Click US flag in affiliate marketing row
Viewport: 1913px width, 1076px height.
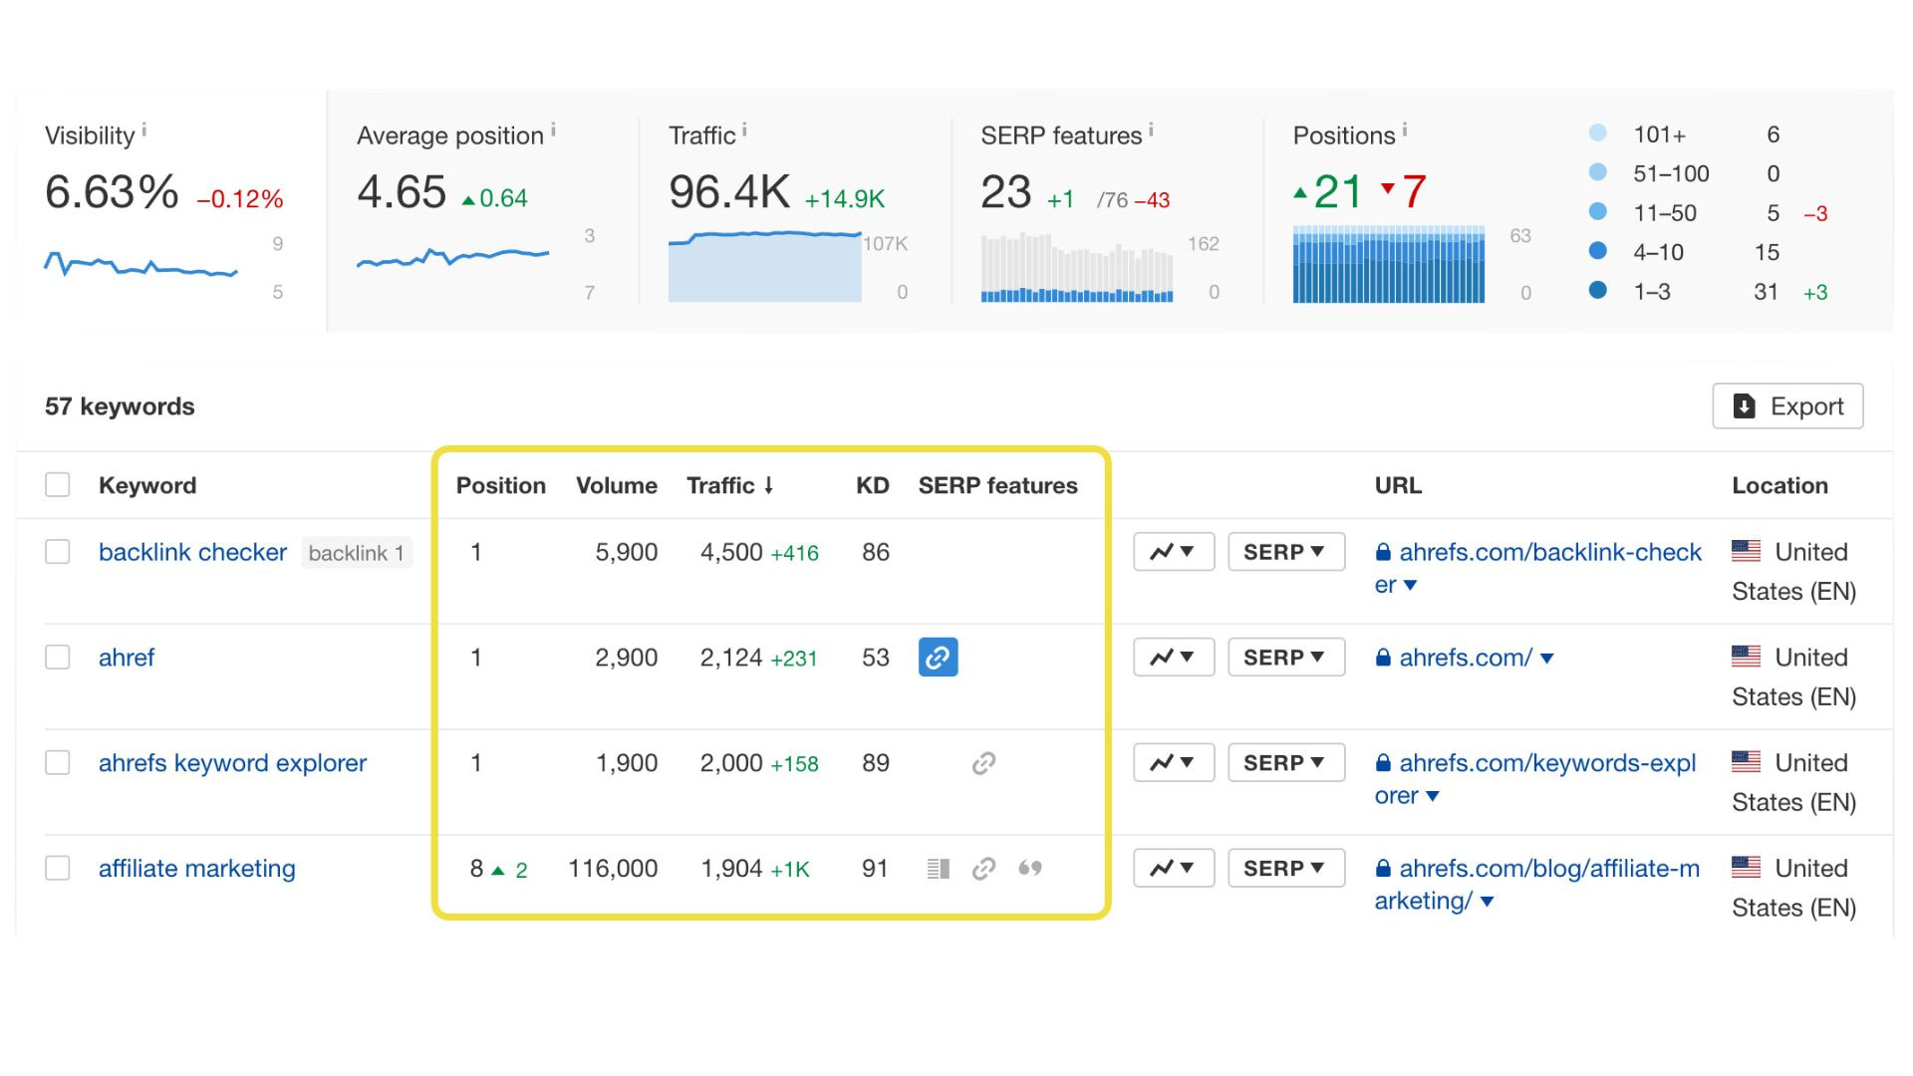[1746, 868]
